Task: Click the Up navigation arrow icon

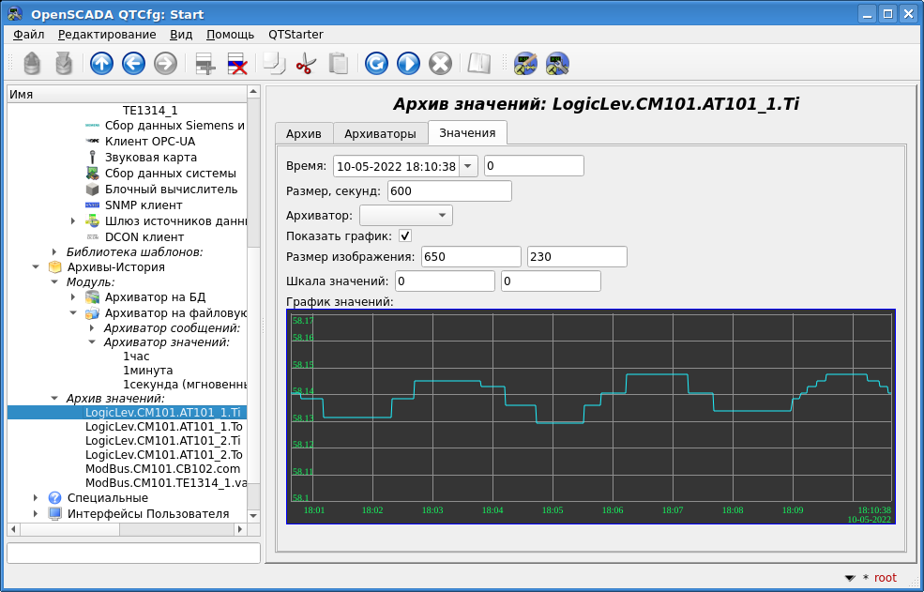Action: click(x=101, y=63)
